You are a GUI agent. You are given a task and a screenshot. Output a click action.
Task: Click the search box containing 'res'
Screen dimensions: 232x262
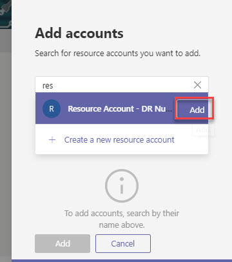122,85
